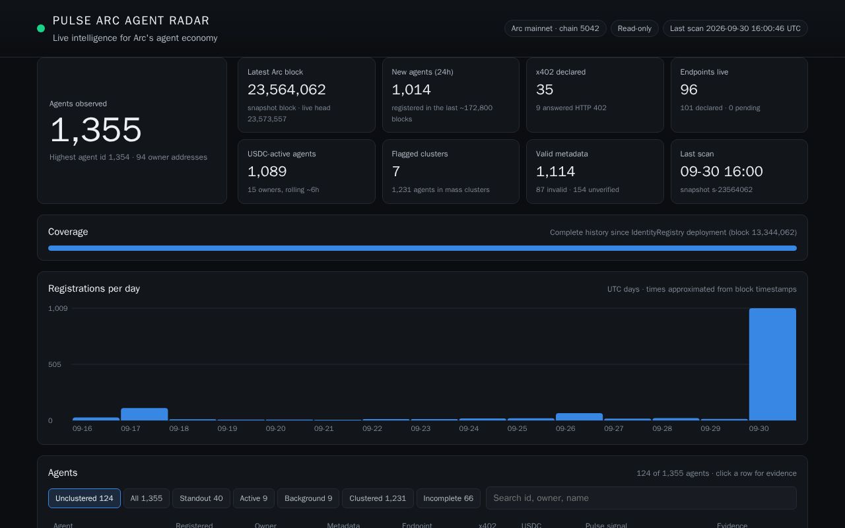
Task: Click the 1,009 y-axis label
Action: point(58,308)
